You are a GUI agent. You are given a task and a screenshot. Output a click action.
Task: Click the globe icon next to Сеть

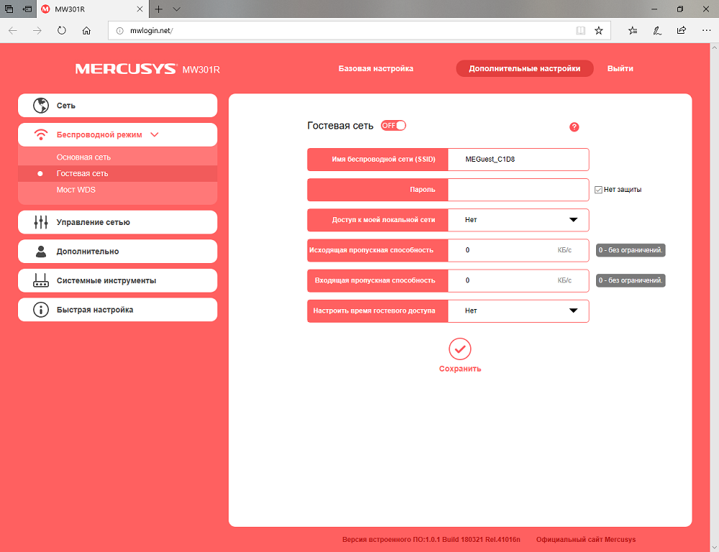[41, 106]
